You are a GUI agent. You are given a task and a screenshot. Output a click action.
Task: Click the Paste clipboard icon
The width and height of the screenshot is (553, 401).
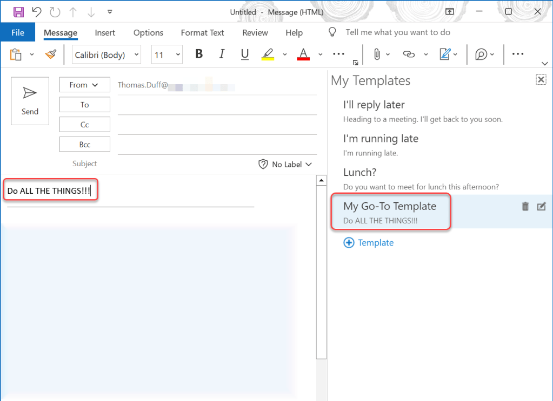pos(16,54)
